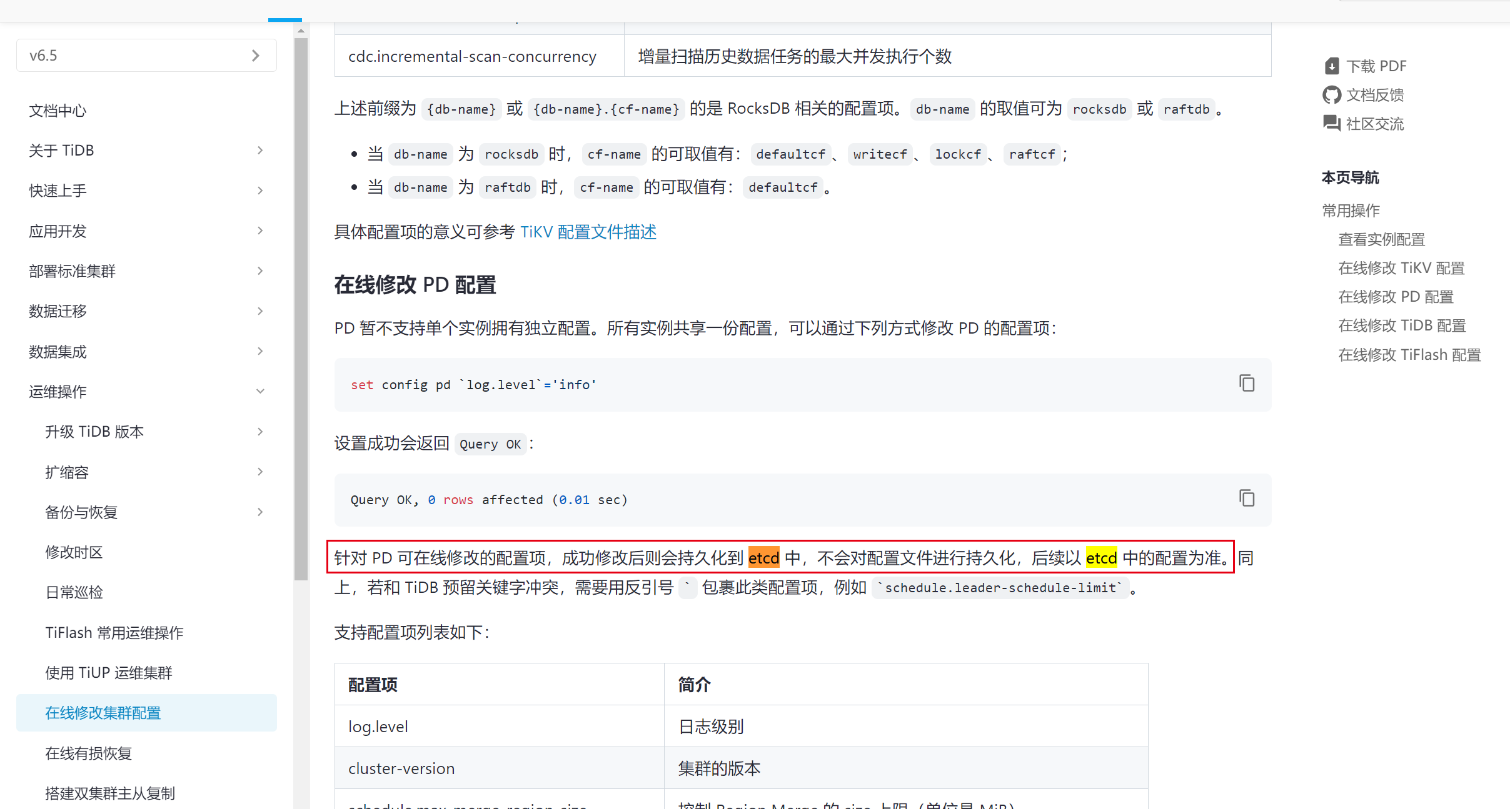Open 日常巡检 sidebar page
The width and height of the screenshot is (1510, 809).
click(x=74, y=592)
